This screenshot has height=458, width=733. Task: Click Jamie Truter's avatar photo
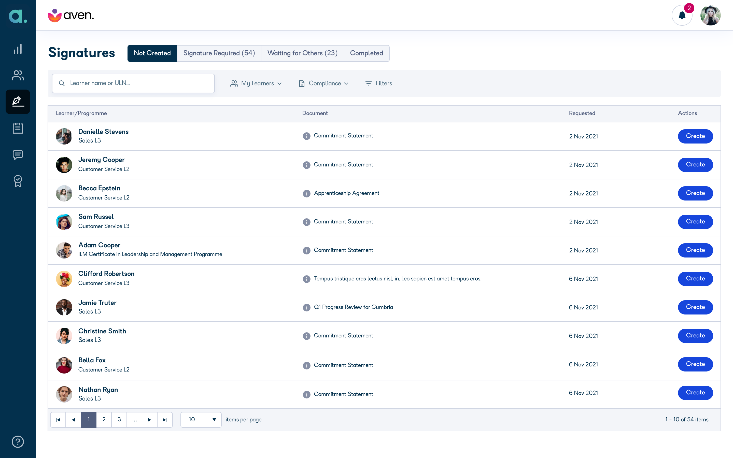tap(64, 307)
